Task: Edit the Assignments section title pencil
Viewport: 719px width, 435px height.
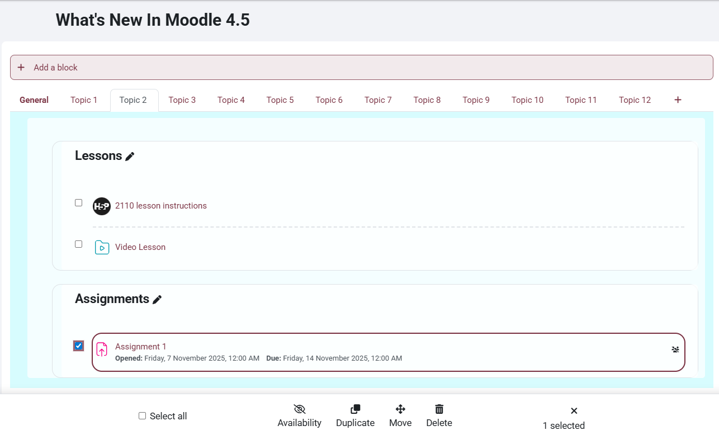Action: pyautogui.click(x=157, y=300)
